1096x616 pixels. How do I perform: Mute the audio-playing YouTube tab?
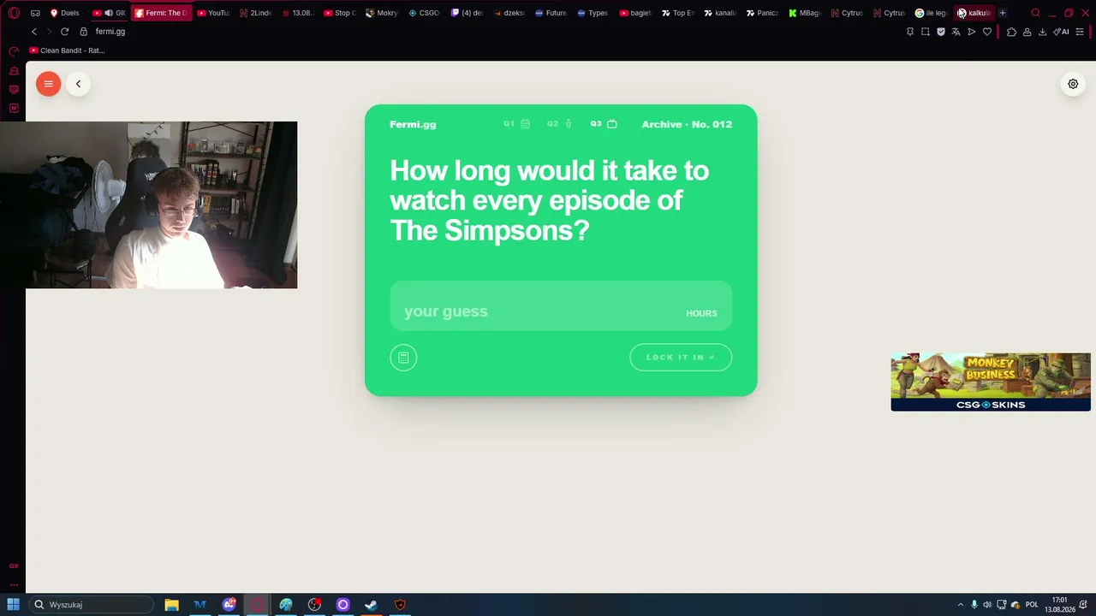[109, 13]
